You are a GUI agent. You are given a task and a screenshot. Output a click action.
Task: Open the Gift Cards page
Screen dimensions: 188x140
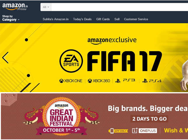tap(103, 19)
